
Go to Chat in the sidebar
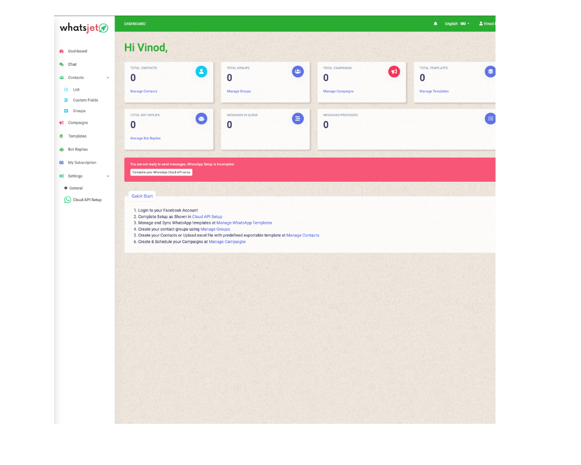click(72, 65)
